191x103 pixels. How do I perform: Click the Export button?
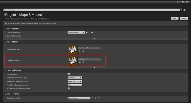tap(174, 18)
